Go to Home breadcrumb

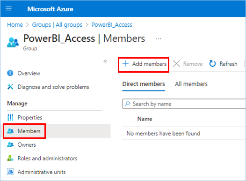pos(15,25)
